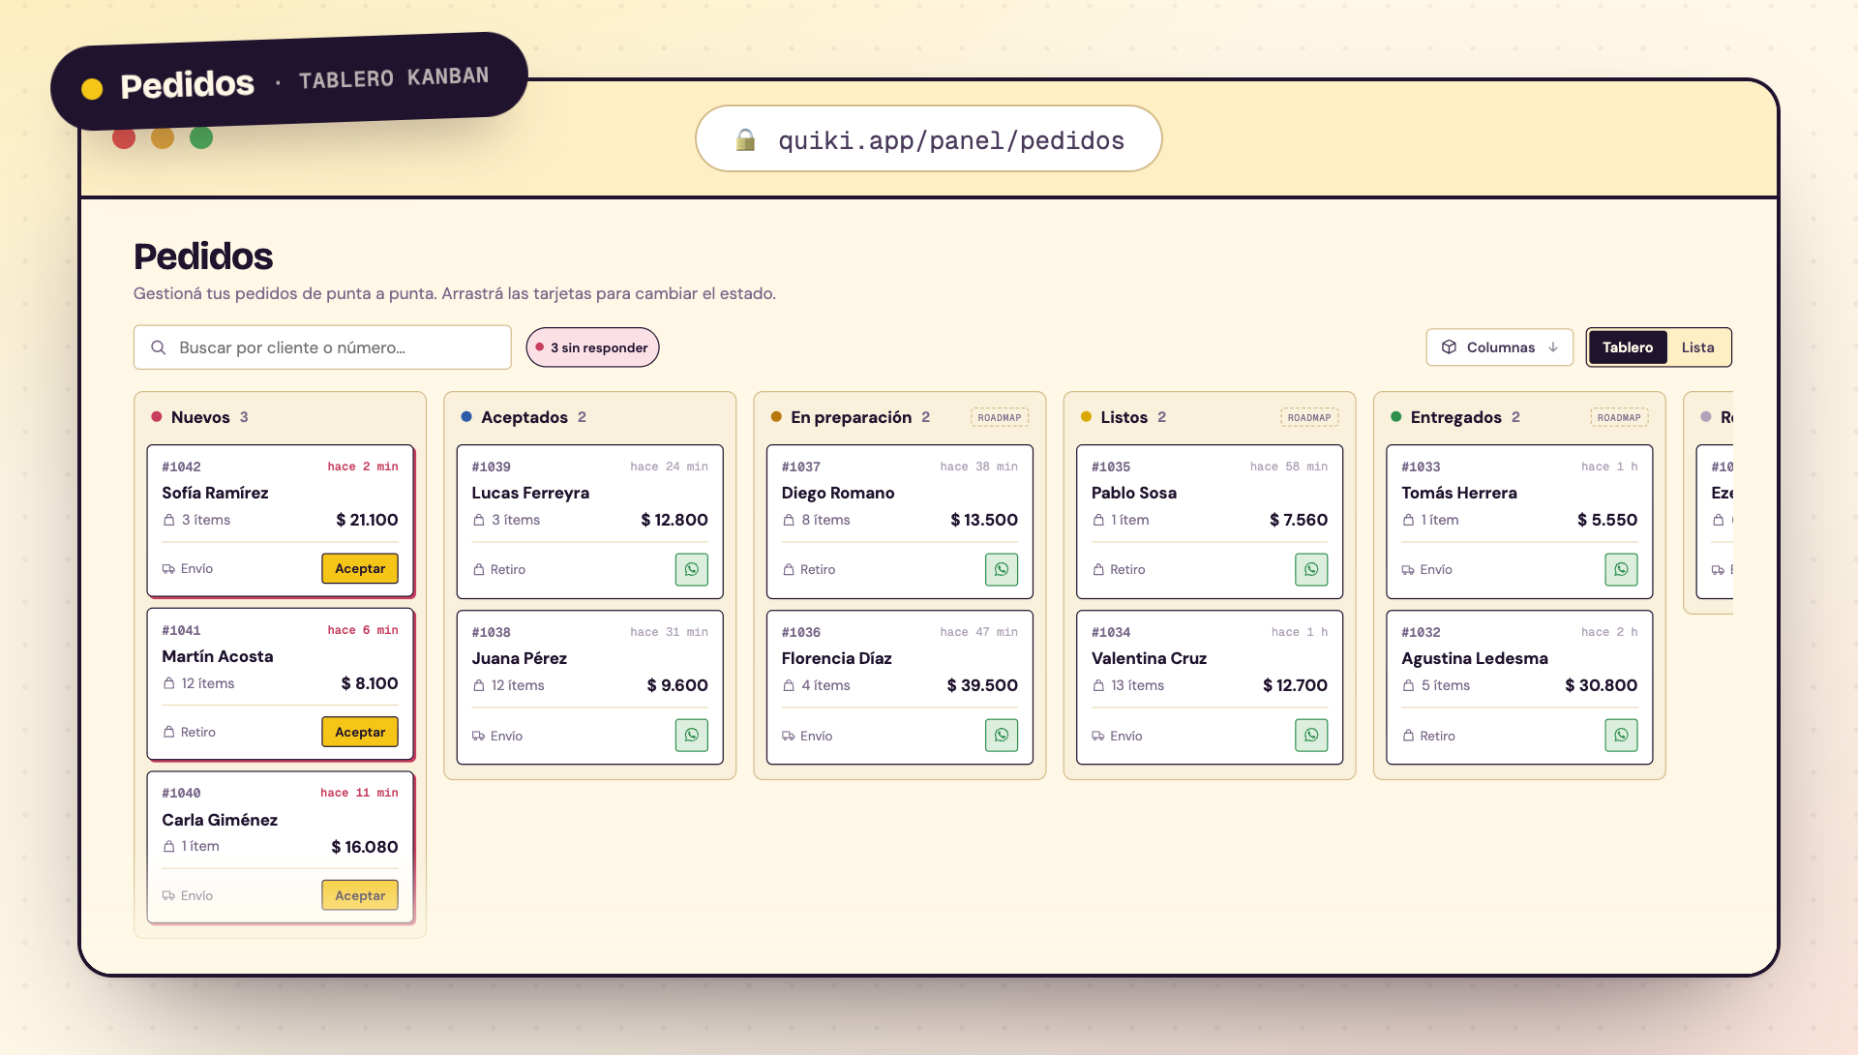Click WhatsApp icon on Diego Romano card

pos(1002,569)
